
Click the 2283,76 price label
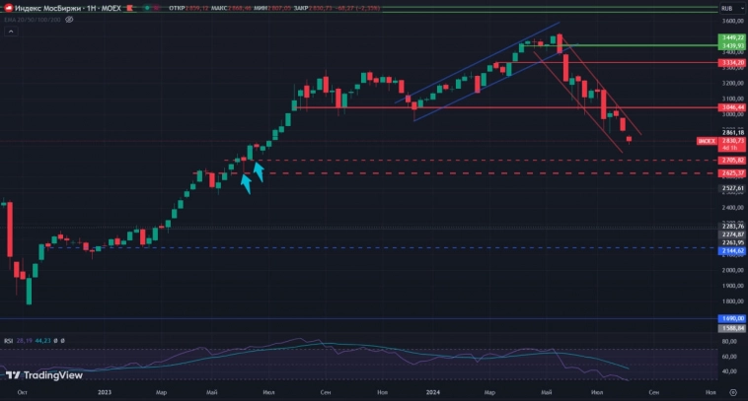coord(732,227)
